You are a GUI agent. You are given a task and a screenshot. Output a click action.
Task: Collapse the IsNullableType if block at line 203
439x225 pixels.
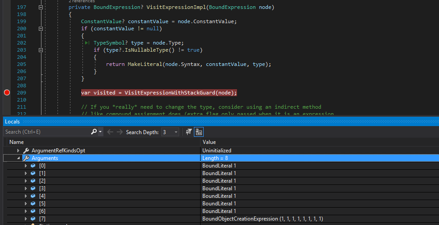[41, 50]
